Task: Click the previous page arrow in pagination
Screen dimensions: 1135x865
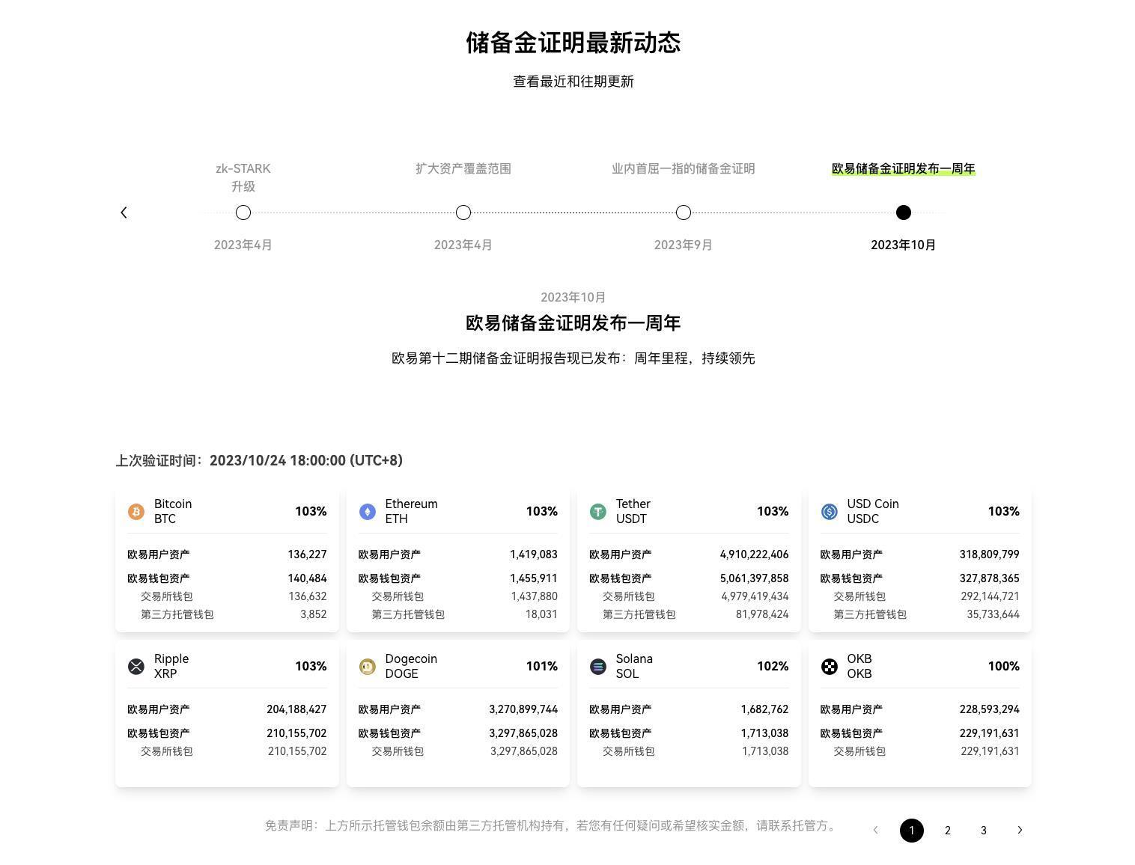Action: (875, 830)
